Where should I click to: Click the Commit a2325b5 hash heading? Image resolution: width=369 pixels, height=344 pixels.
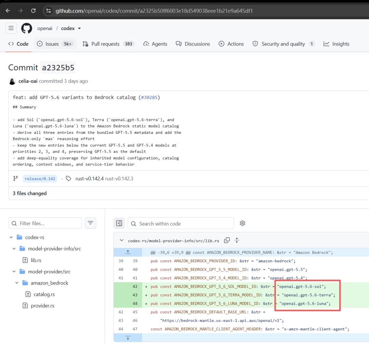58,68
